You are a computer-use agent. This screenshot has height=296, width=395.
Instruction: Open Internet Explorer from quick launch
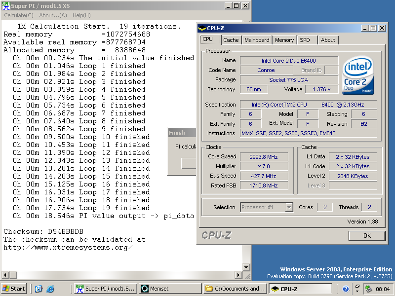click(50, 289)
